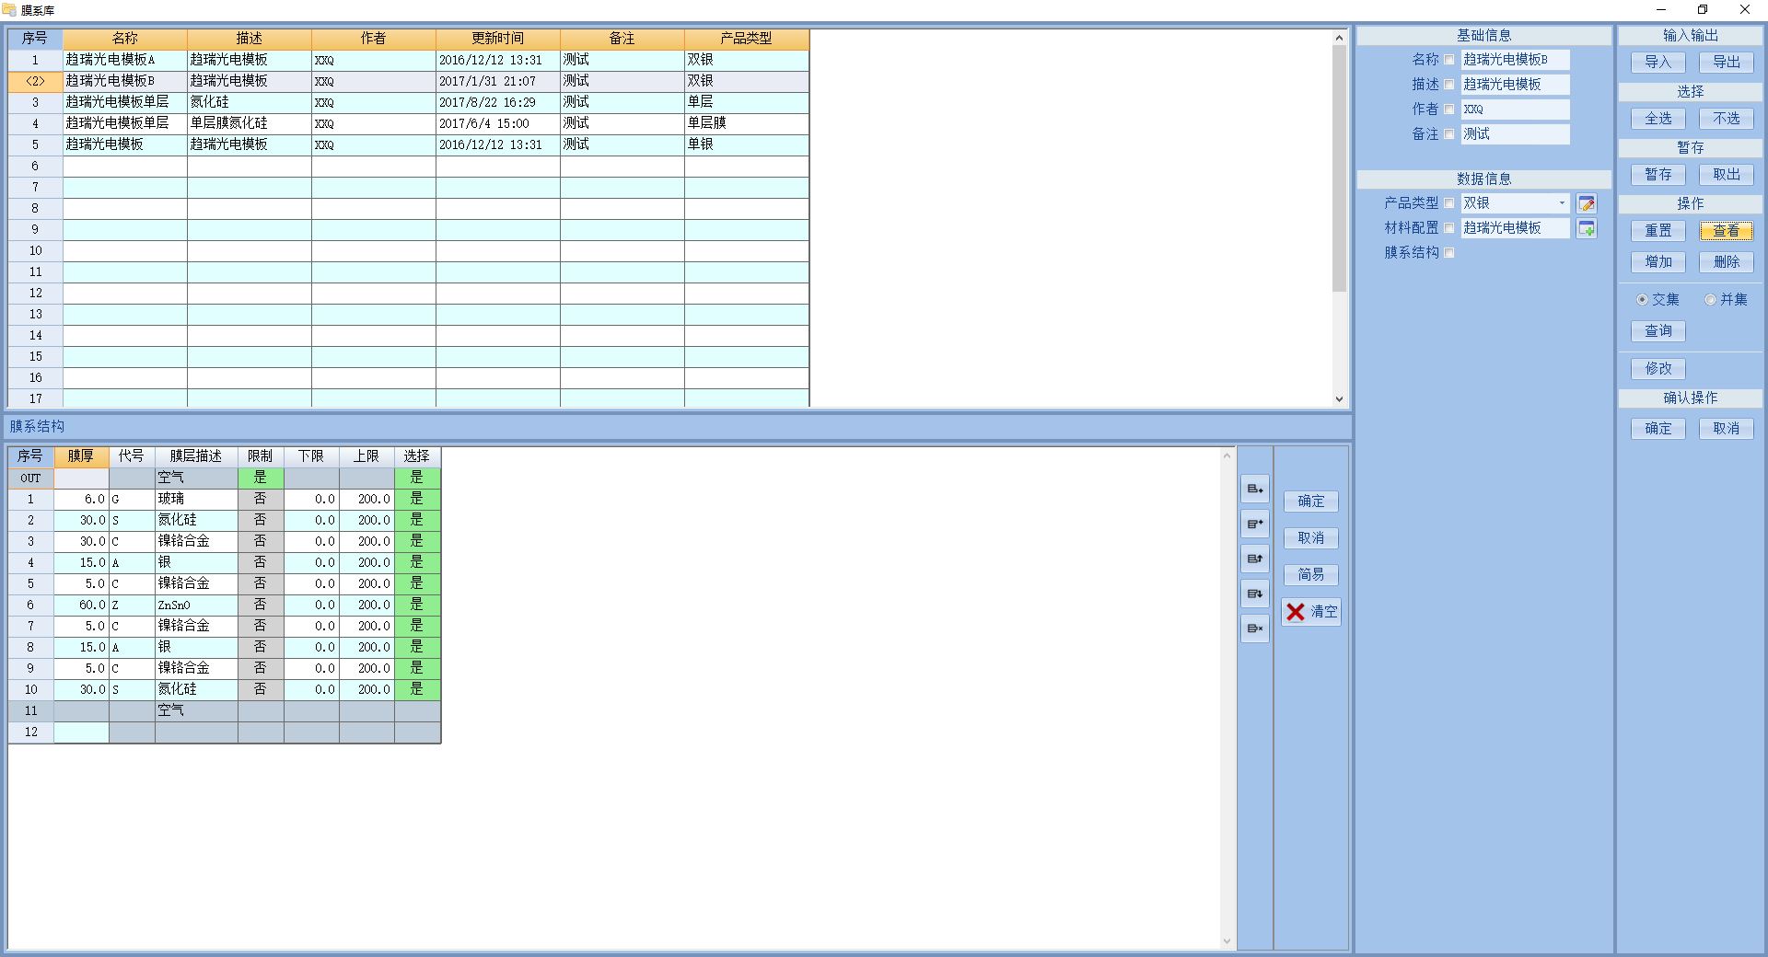Click the 玻璃 layer description cell
This screenshot has width=1768, height=957.
[196, 500]
